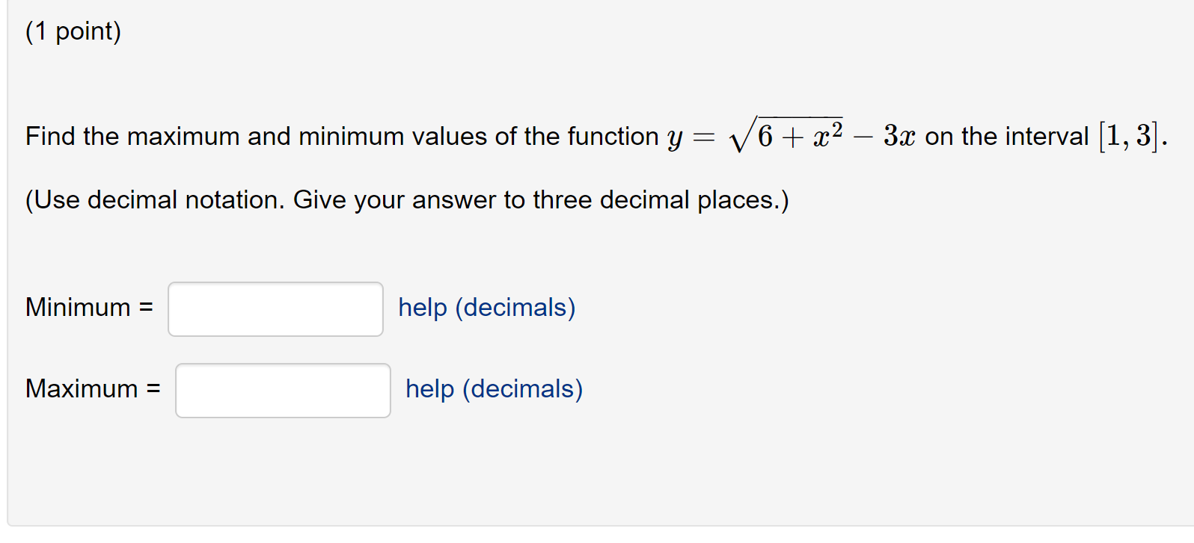Open decimals help next to the Maximum field
This screenshot has height=543, width=1194.
coord(492,389)
